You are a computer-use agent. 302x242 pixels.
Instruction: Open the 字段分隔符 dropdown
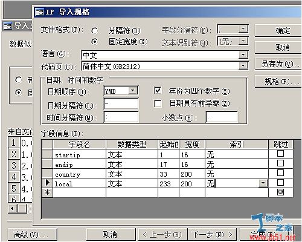tap(243, 29)
